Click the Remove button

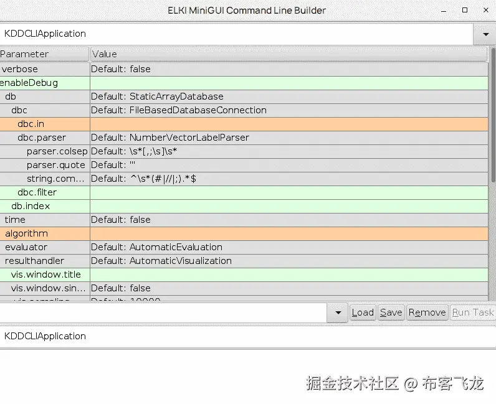coord(427,312)
